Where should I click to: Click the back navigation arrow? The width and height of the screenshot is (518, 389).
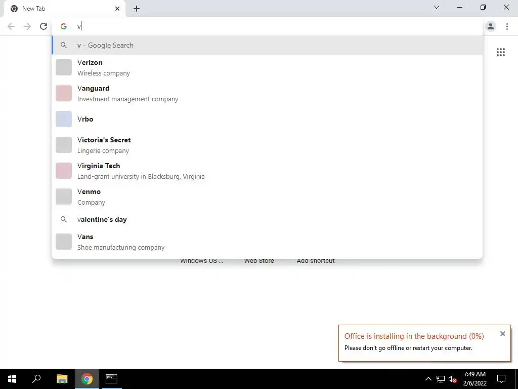[x=11, y=26]
